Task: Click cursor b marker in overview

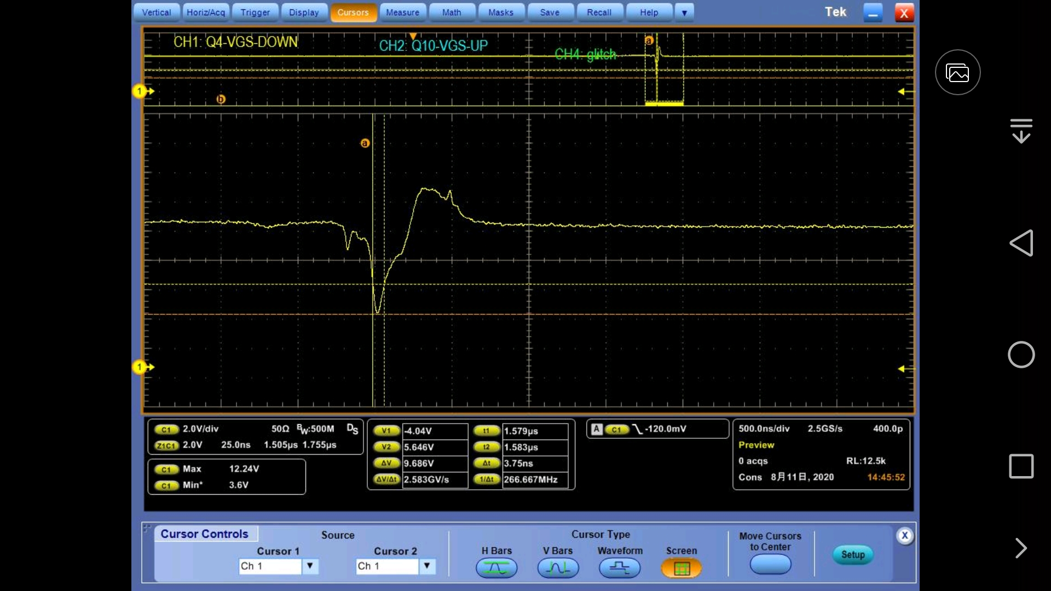Action: (221, 99)
